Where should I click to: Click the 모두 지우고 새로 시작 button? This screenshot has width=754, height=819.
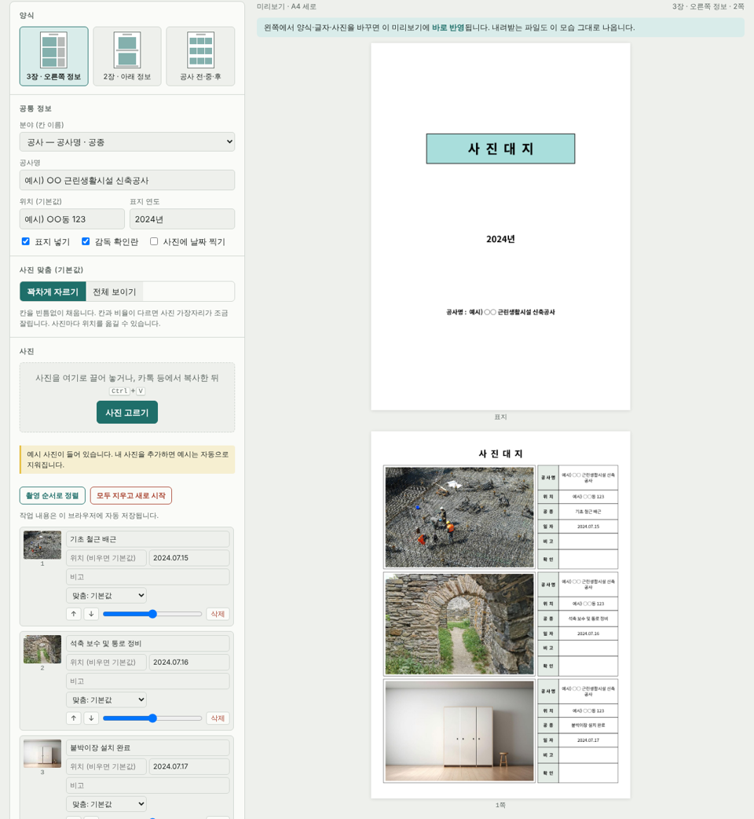(131, 495)
